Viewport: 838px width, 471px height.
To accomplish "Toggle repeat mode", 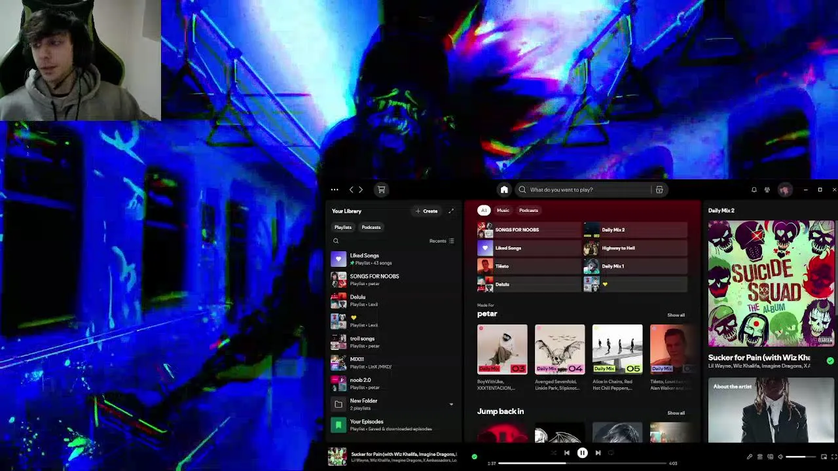I will [611, 453].
